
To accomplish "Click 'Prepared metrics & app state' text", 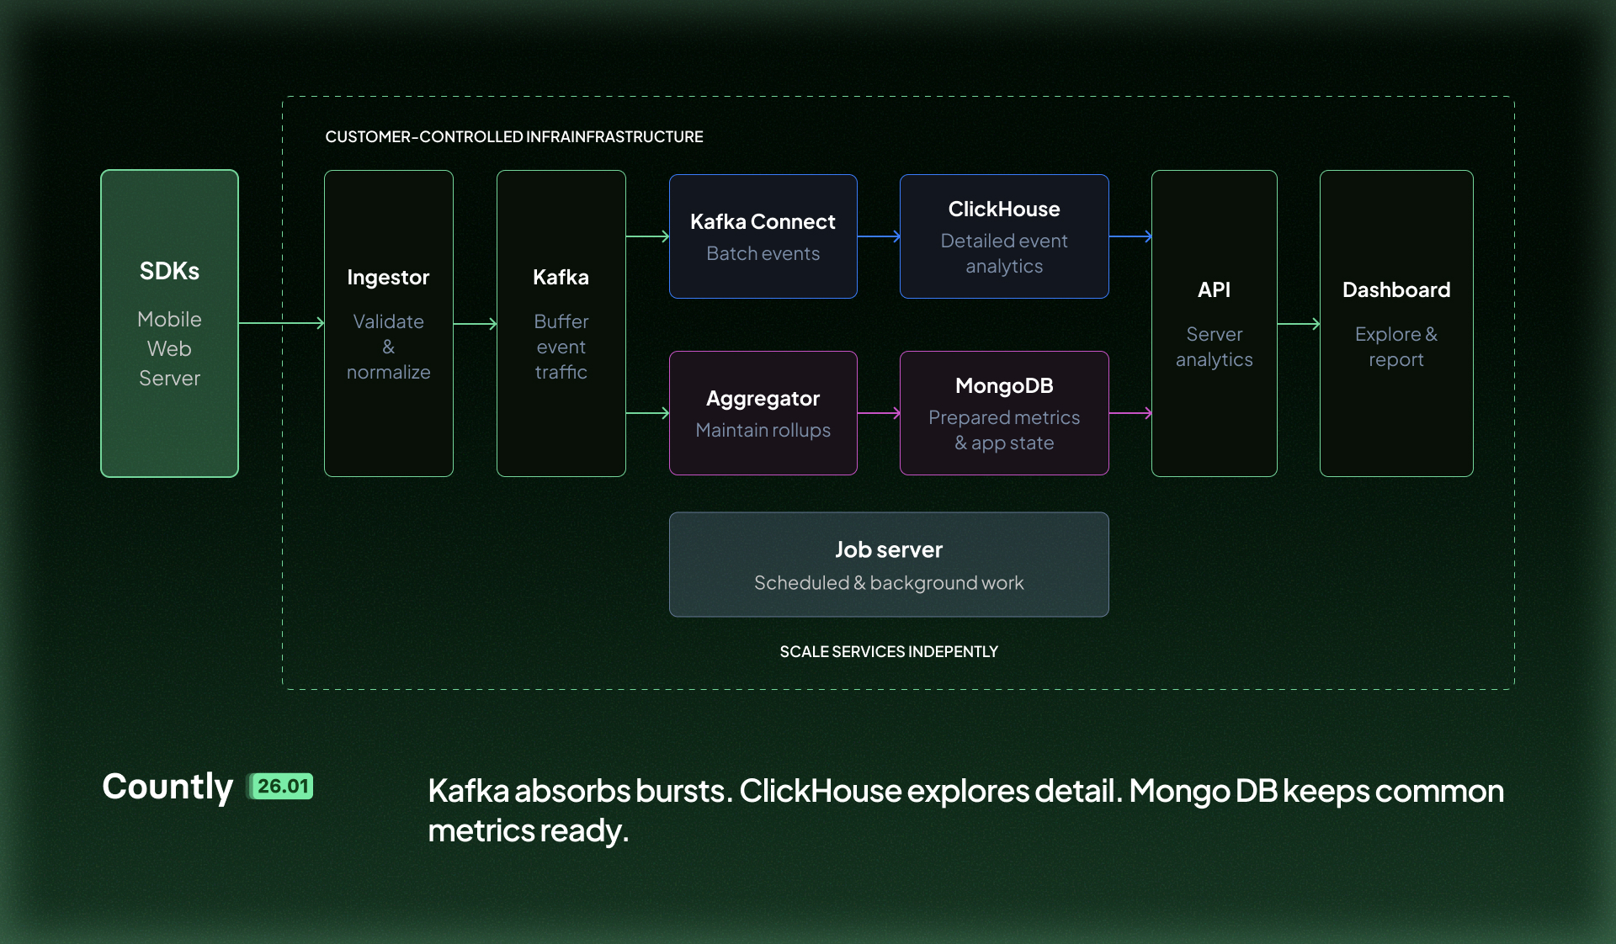I will tap(1004, 430).
